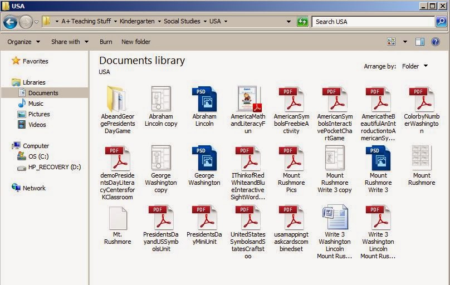
Task: Select the AmericatheBeautifulAnIntroduction PDF file
Action: point(378,113)
